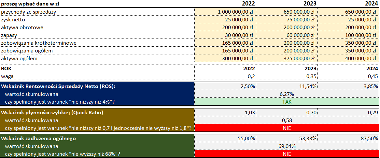Click the Quick Ratio 2022 value 1,03
Screen dimensions: 380x158
tap(250, 112)
